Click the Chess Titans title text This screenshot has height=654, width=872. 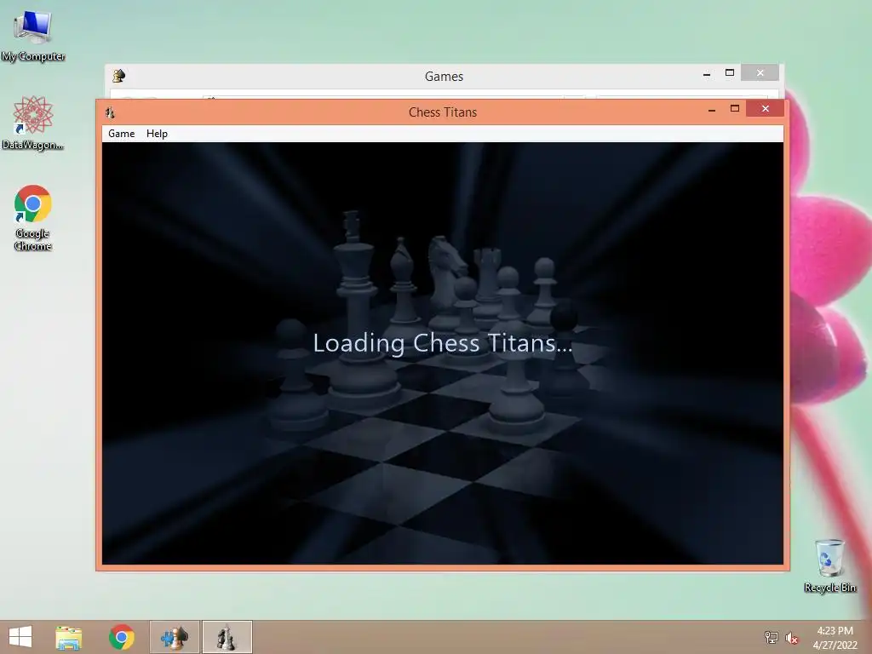coord(443,112)
